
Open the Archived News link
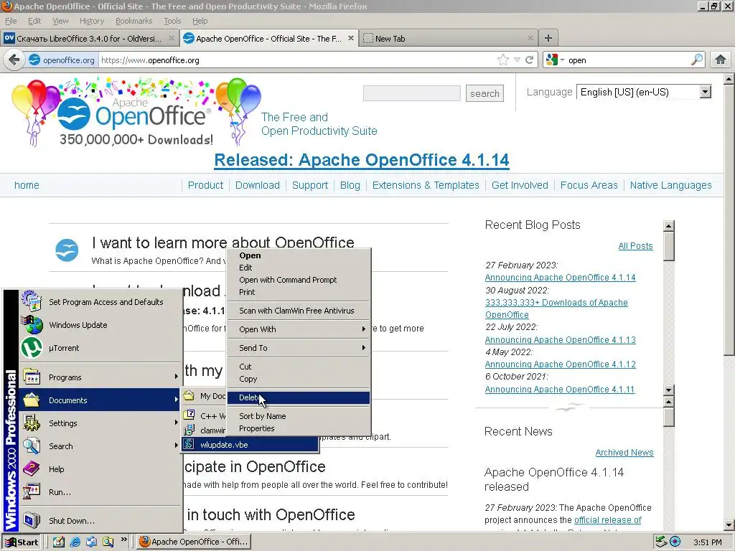(624, 453)
